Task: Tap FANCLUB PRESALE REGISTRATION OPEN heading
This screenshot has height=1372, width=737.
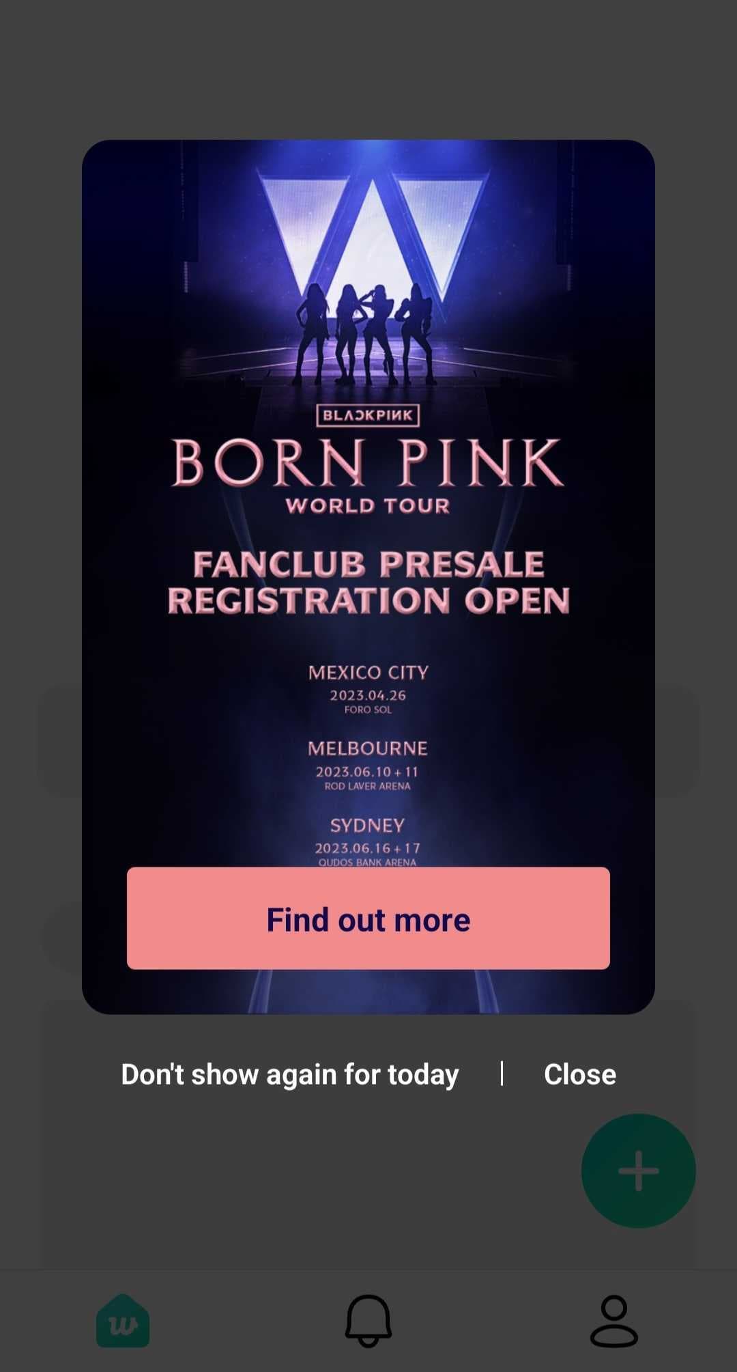Action: pyautogui.click(x=369, y=583)
